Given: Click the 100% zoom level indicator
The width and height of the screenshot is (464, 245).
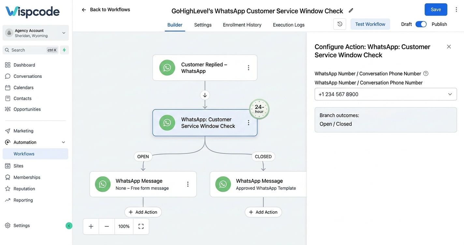Looking at the screenshot, I should pos(124,226).
